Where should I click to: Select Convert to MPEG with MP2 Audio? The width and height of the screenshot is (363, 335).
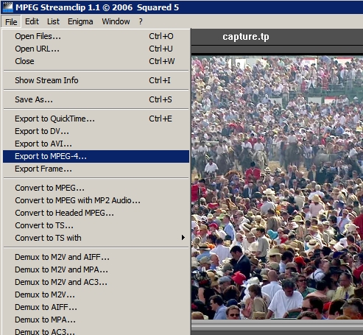(x=96, y=200)
